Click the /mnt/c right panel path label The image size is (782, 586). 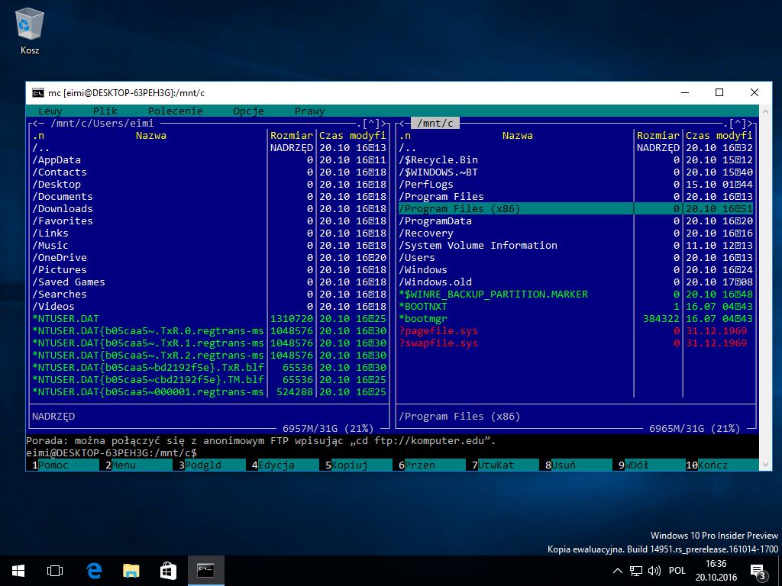tap(435, 124)
